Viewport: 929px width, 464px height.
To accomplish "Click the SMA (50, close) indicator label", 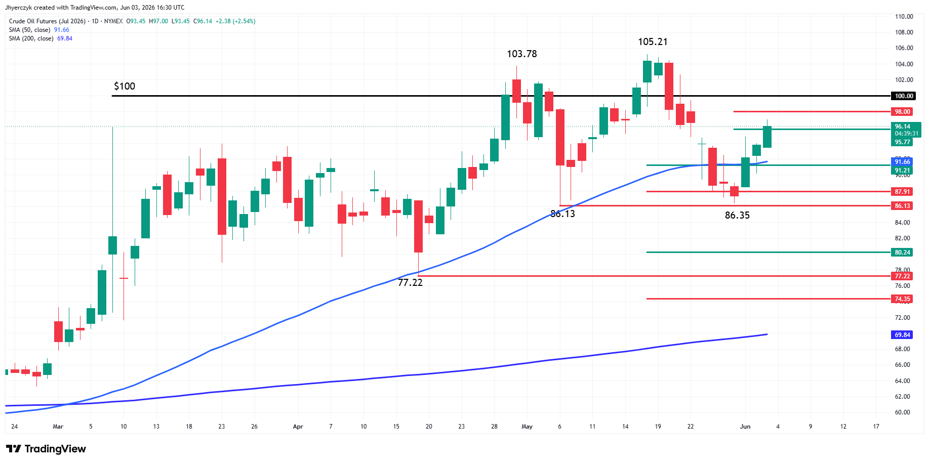I will tap(30, 30).
